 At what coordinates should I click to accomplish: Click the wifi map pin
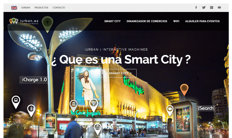tap(94, 105)
